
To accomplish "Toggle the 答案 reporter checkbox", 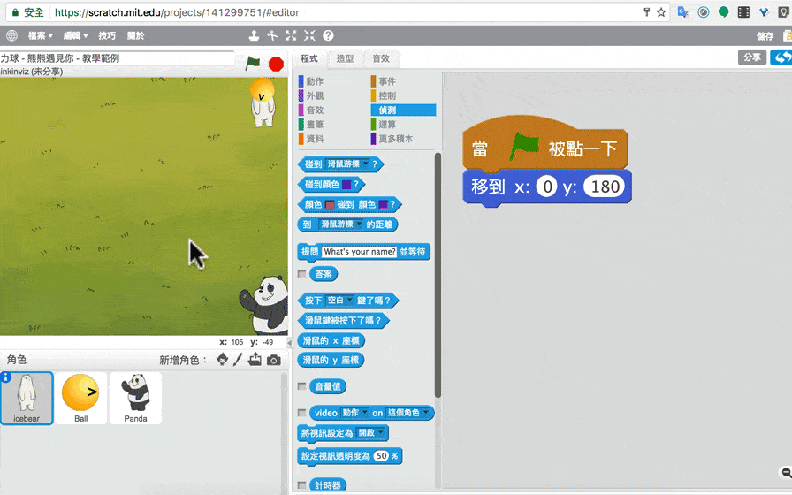I will [x=302, y=274].
